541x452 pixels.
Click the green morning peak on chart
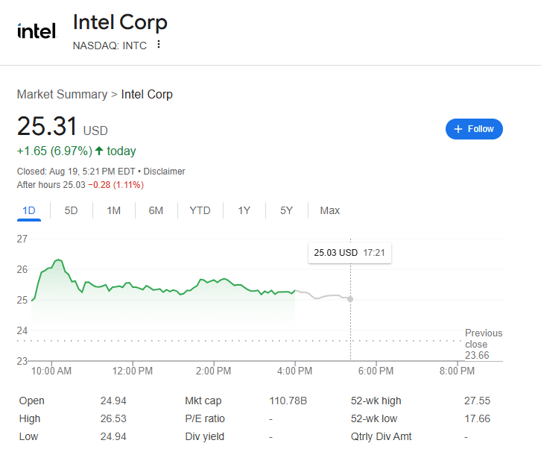tap(57, 260)
